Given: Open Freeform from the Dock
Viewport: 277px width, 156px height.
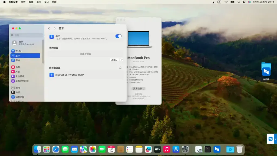Looking at the screenshot, I should click(x=148, y=149).
